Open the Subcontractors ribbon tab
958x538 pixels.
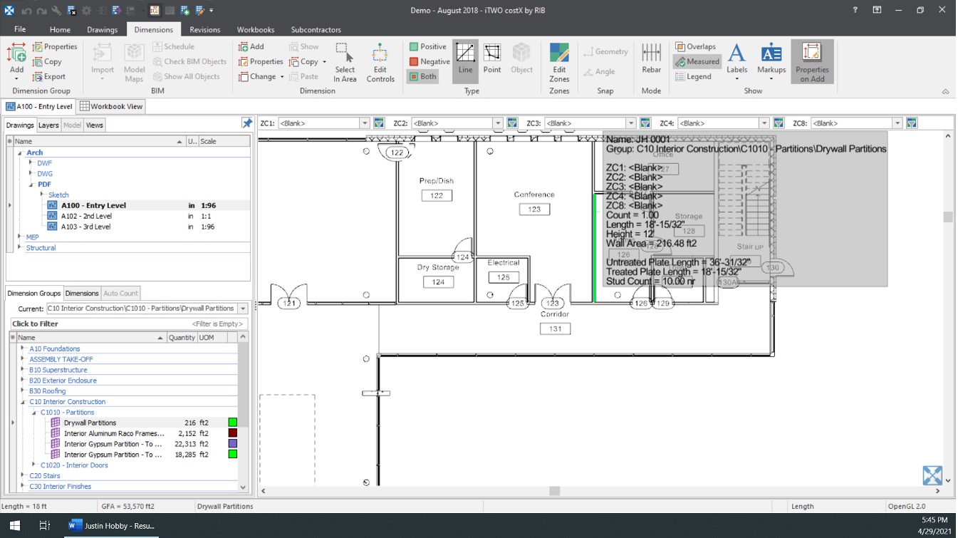pyautogui.click(x=316, y=30)
